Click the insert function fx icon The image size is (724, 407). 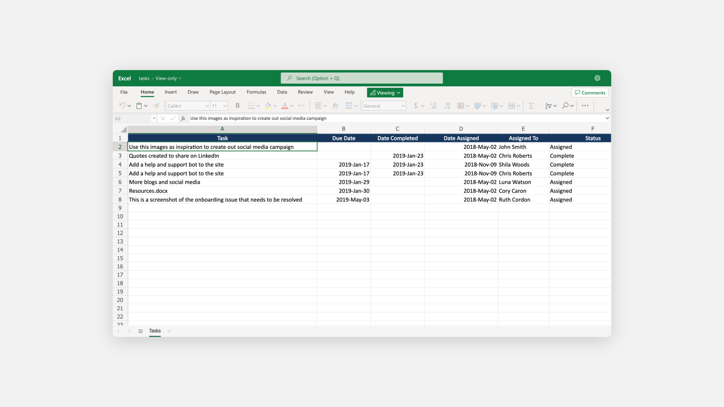point(183,118)
